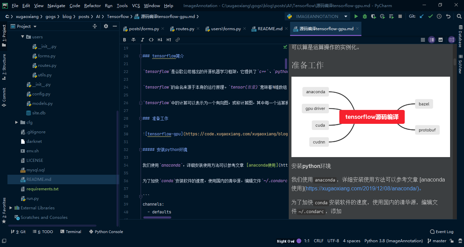Change UTF-8 file encoding
Viewport: 464px width, 247px height.
click(x=333, y=241)
